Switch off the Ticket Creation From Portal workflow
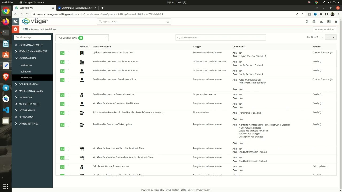Viewport: 342px width, 192px height. click(x=64, y=113)
